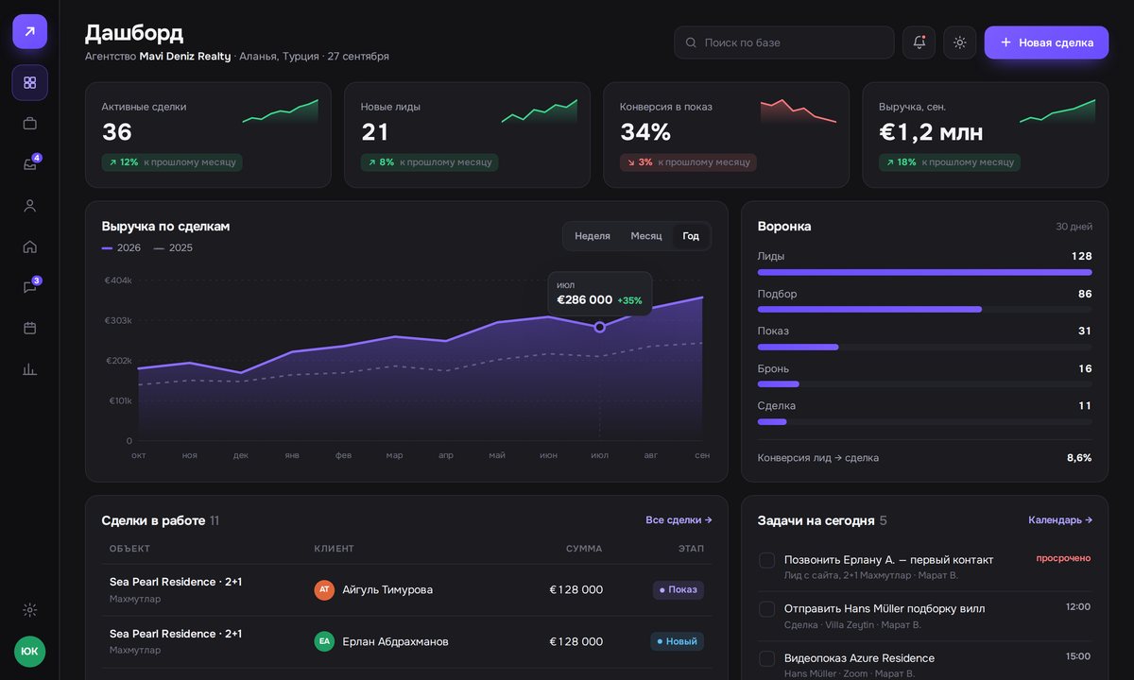The height and width of the screenshot is (680, 1134).
Task: Open the Конверсия в показ stat card
Action: pos(726,135)
